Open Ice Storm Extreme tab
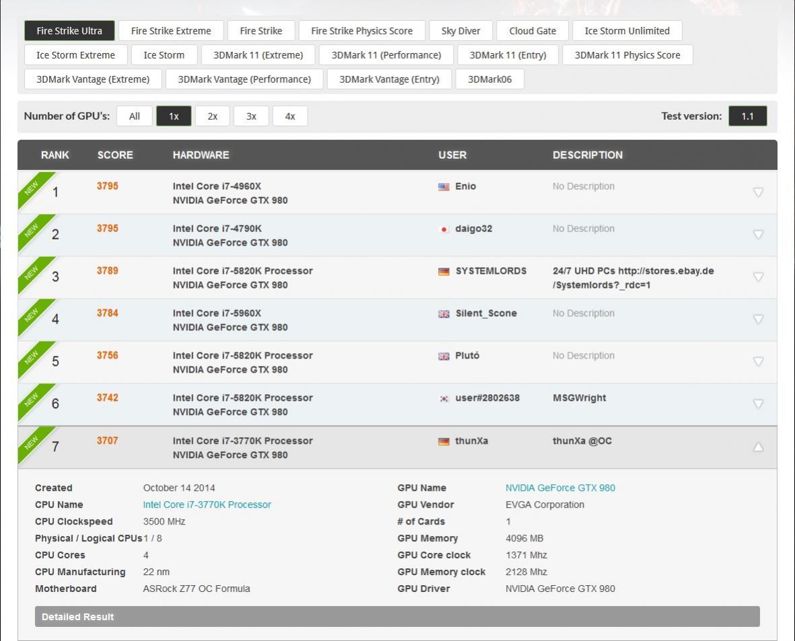Image resolution: width=795 pixels, height=641 pixels. coord(75,55)
